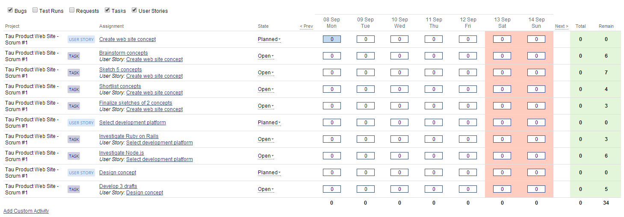Focus Wednesday hours field for Design concept

pyautogui.click(x=399, y=173)
